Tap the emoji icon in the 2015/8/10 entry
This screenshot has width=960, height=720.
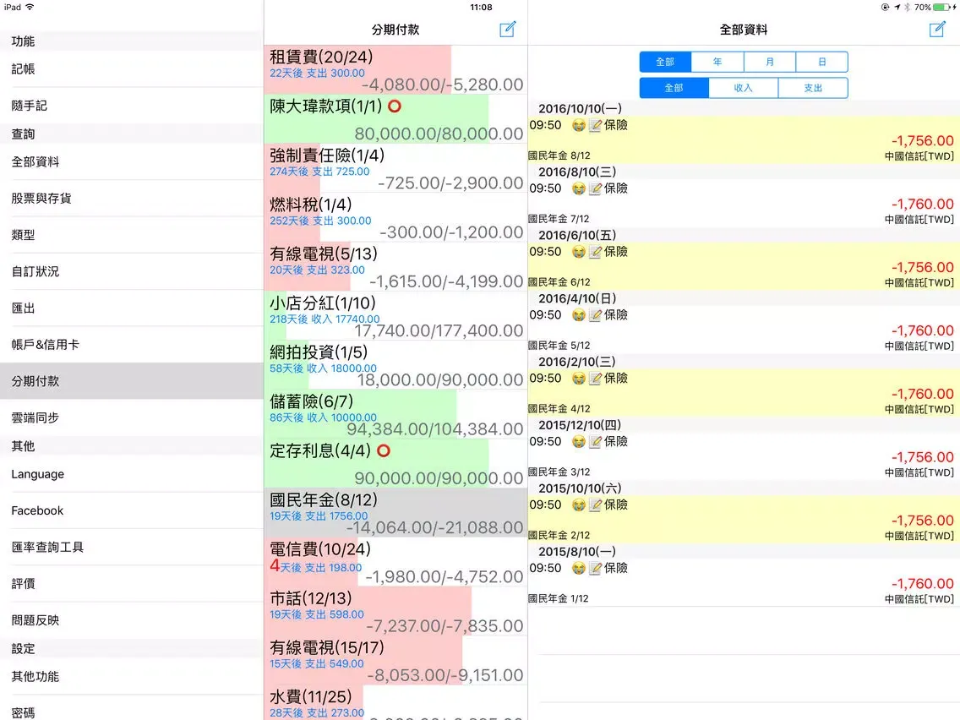[579, 568]
